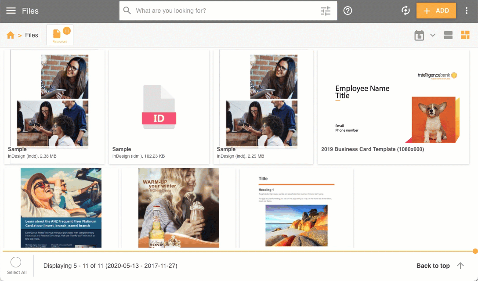Click 'InDesign (indt), 2.29 MB' text

point(240,156)
